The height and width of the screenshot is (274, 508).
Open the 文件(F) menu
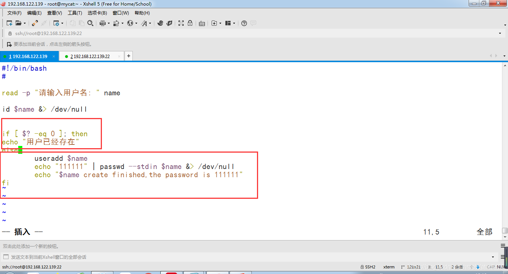coord(15,13)
